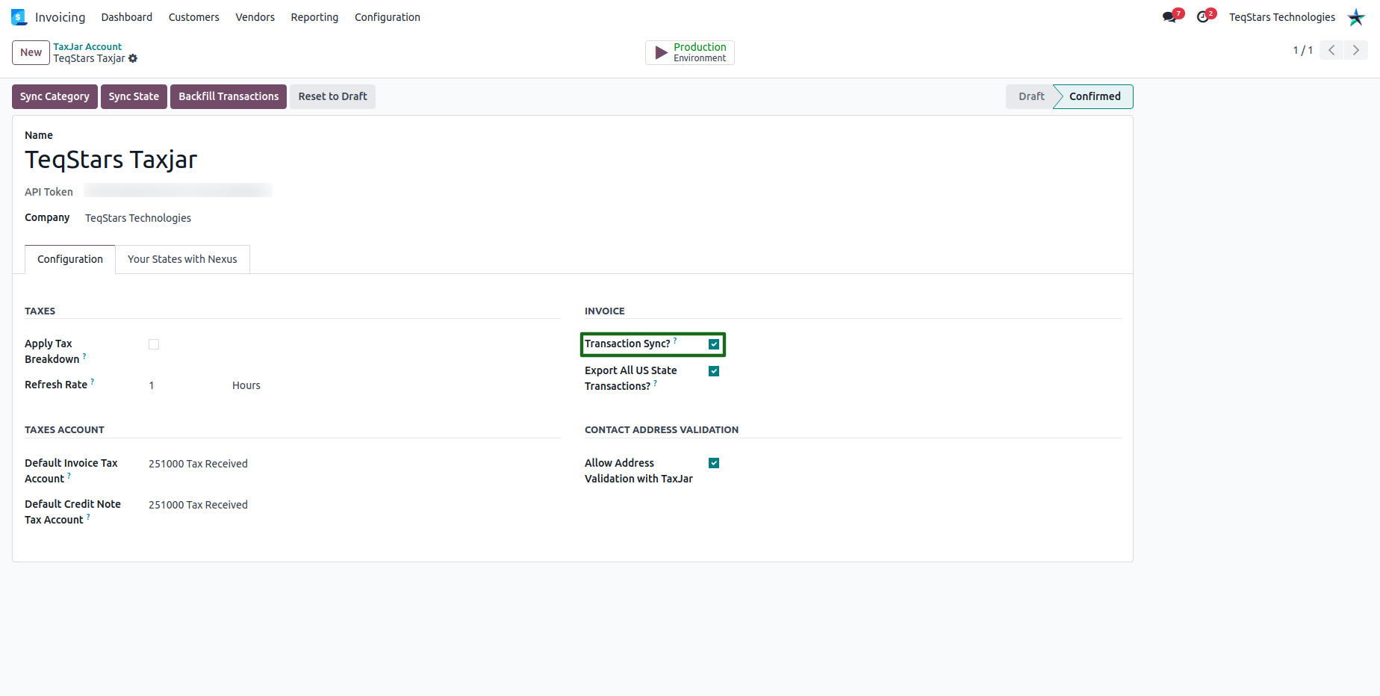
Task: Go to the next record arrow
Action: pyautogui.click(x=1356, y=50)
